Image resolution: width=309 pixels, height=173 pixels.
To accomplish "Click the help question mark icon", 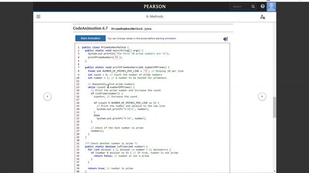I will click(x=263, y=6).
